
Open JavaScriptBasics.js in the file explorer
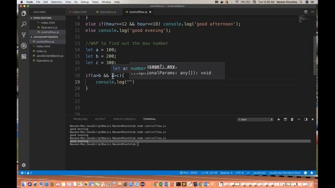point(50,56)
